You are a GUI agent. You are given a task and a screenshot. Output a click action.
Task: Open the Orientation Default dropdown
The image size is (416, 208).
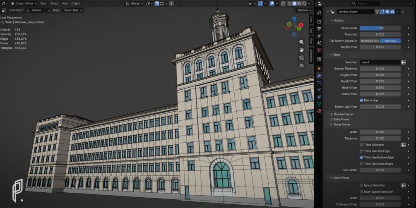point(38,10)
